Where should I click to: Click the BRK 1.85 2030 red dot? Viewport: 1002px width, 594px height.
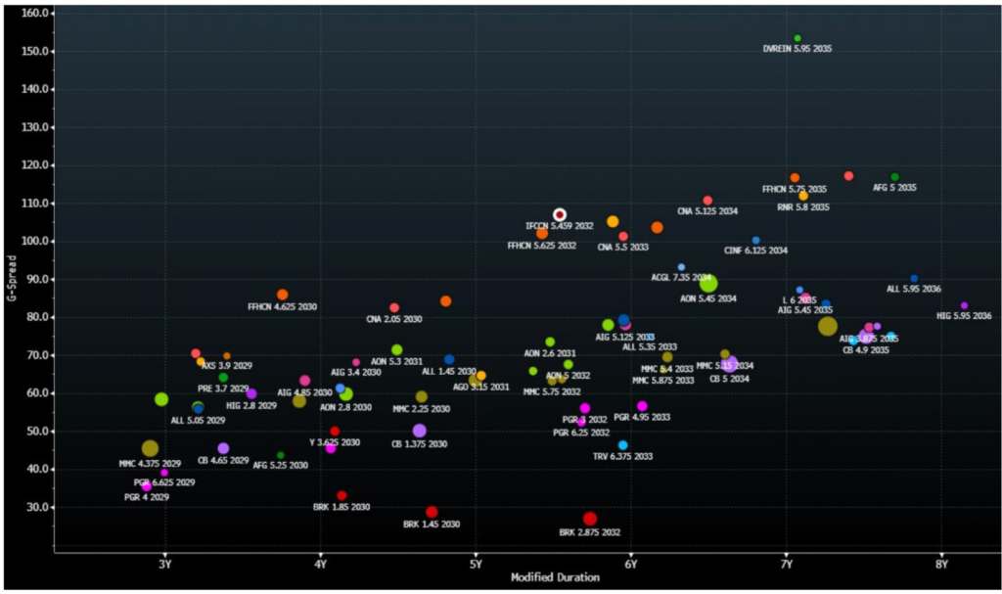click(342, 496)
